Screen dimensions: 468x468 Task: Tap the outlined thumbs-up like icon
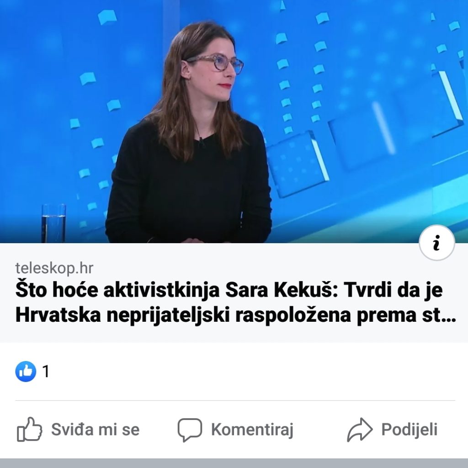click(x=29, y=429)
